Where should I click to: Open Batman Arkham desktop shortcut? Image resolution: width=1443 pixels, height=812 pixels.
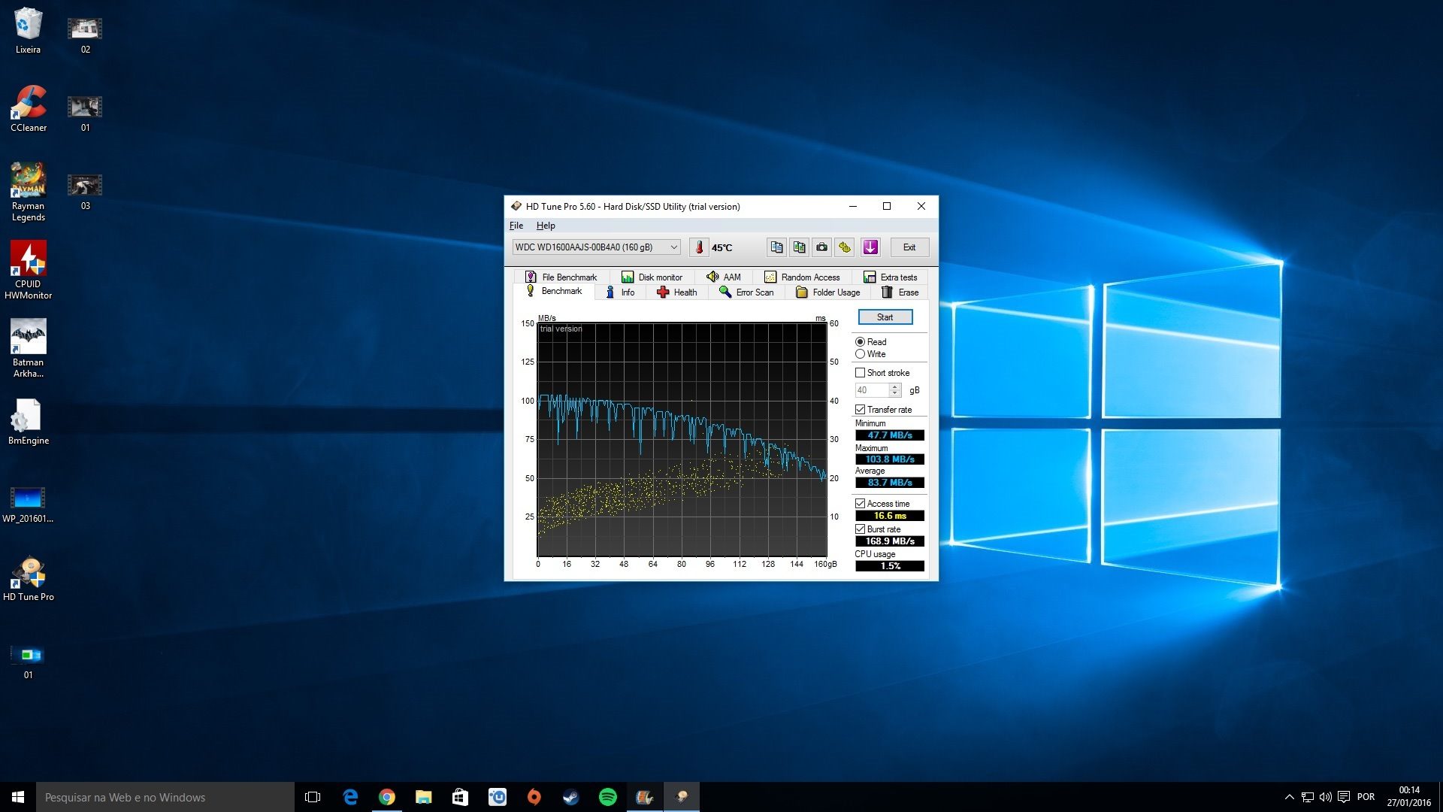pos(29,349)
